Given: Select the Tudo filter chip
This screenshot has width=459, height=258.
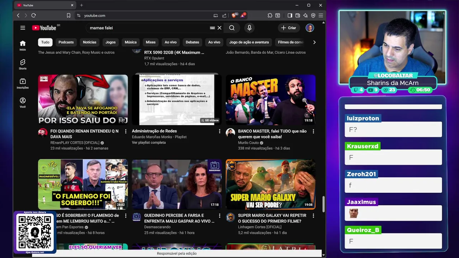Looking at the screenshot, I should (45, 42).
